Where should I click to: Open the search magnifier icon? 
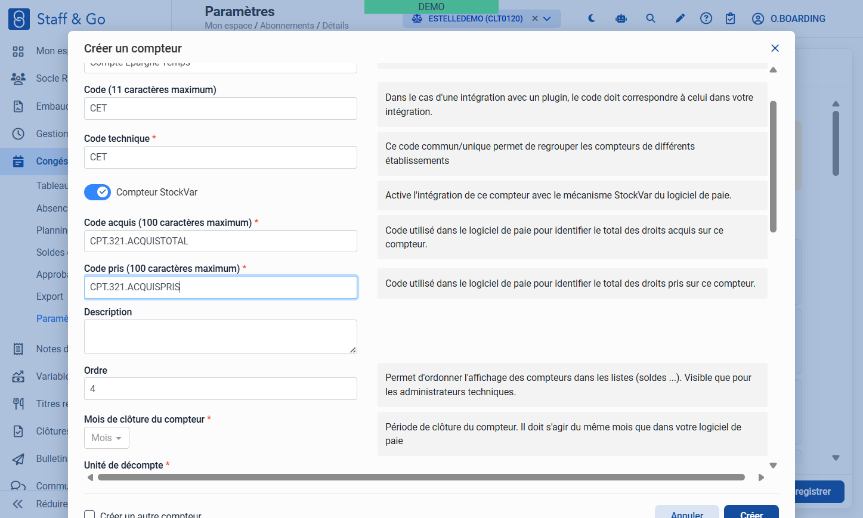pyautogui.click(x=651, y=18)
